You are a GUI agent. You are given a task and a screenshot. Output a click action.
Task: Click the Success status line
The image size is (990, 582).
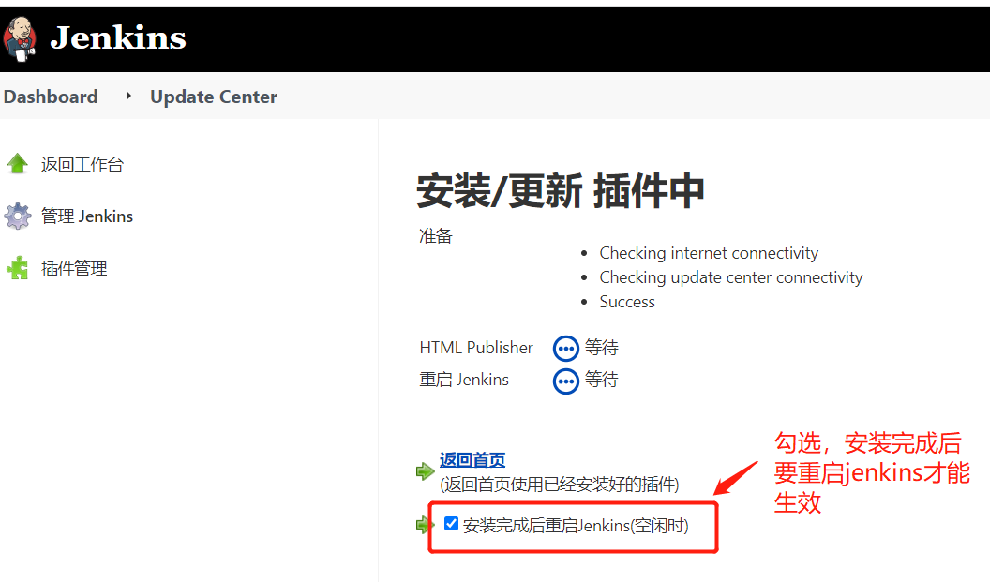click(627, 302)
